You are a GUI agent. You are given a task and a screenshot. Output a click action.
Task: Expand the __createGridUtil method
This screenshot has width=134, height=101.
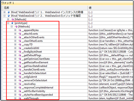(x=15, y=48)
